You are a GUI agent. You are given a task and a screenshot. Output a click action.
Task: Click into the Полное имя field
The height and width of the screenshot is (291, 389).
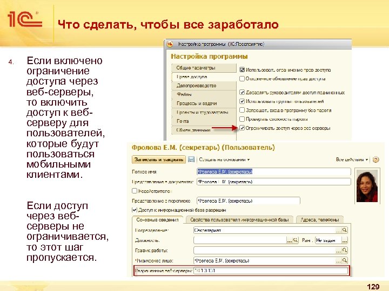click(273, 171)
